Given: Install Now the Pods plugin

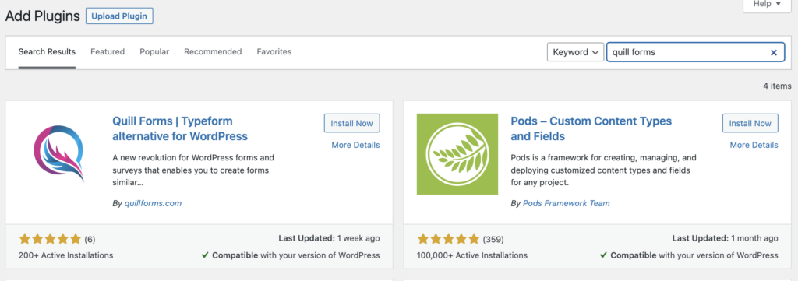Looking at the screenshot, I should pos(750,124).
